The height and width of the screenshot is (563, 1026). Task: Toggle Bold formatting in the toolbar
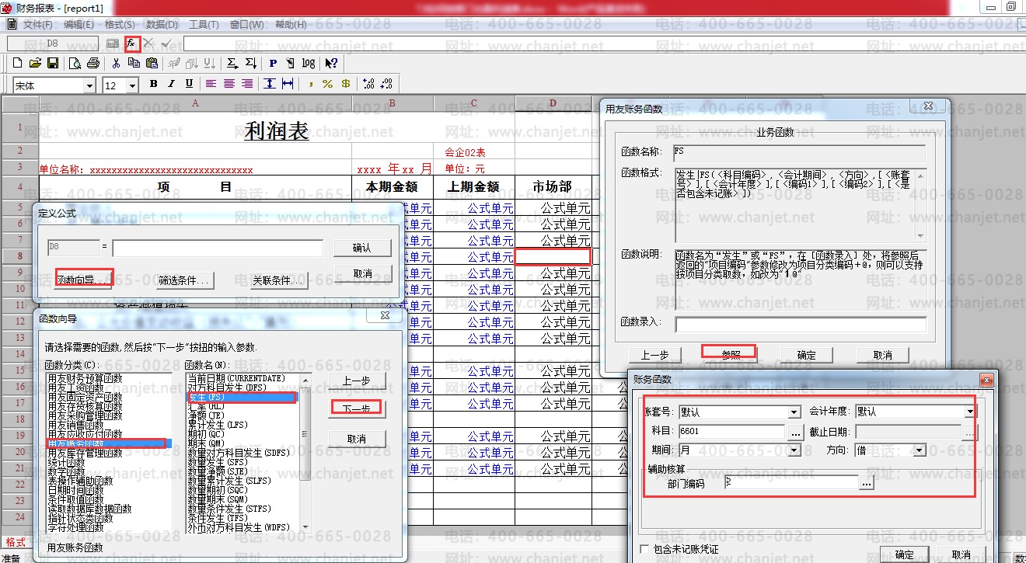tap(153, 84)
